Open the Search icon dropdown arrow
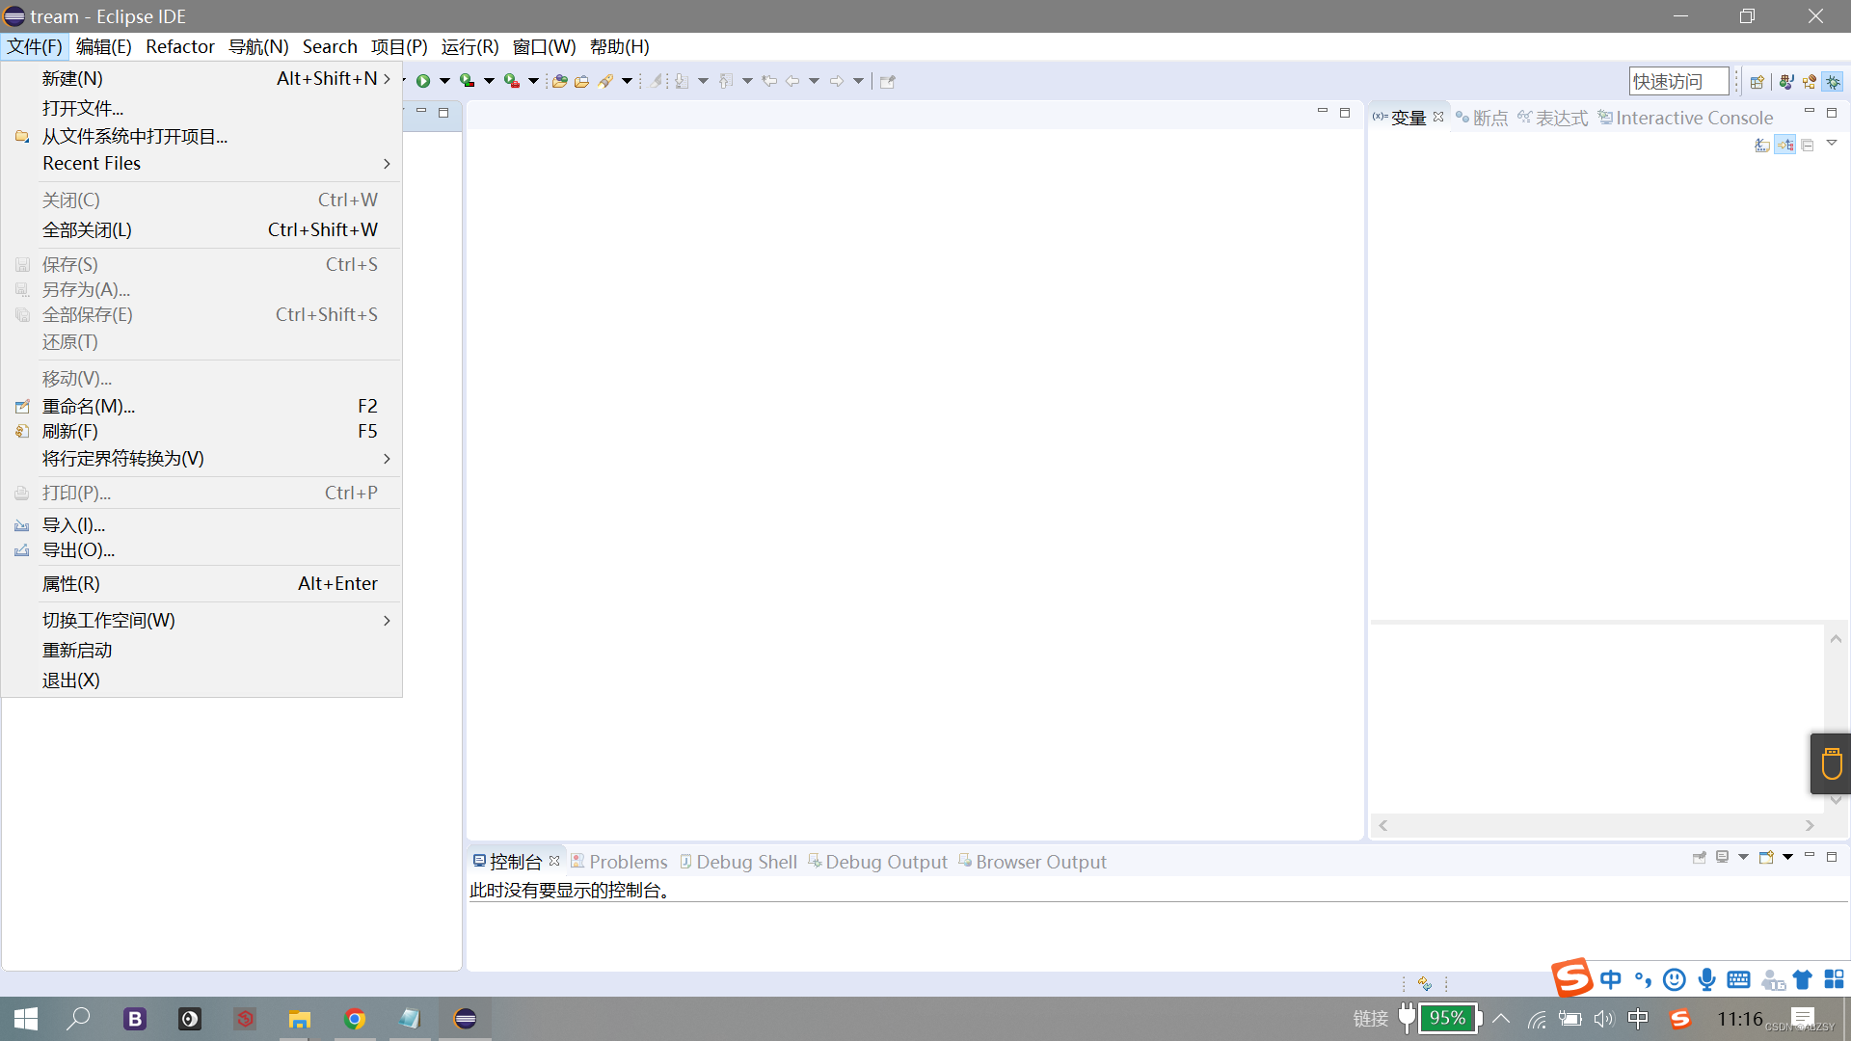 (627, 81)
